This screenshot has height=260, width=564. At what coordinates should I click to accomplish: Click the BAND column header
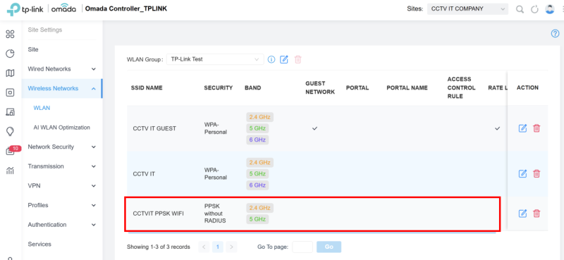253,88
